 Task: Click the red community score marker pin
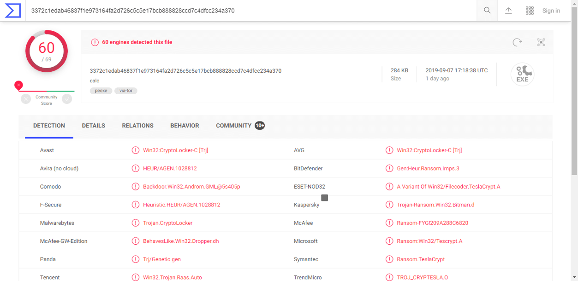coord(18,85)
